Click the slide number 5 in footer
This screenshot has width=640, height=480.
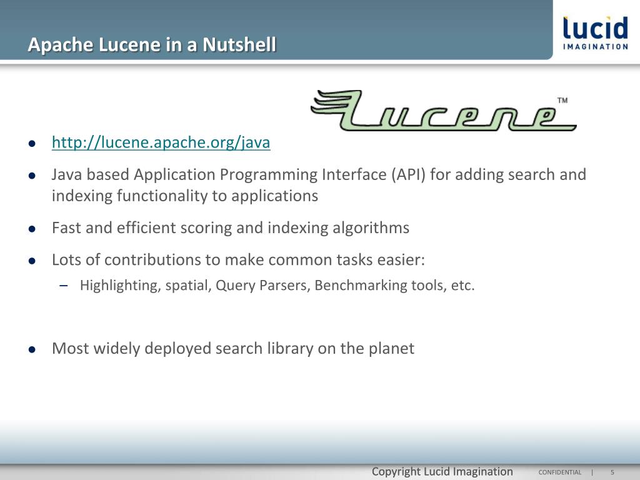[612, 472]
